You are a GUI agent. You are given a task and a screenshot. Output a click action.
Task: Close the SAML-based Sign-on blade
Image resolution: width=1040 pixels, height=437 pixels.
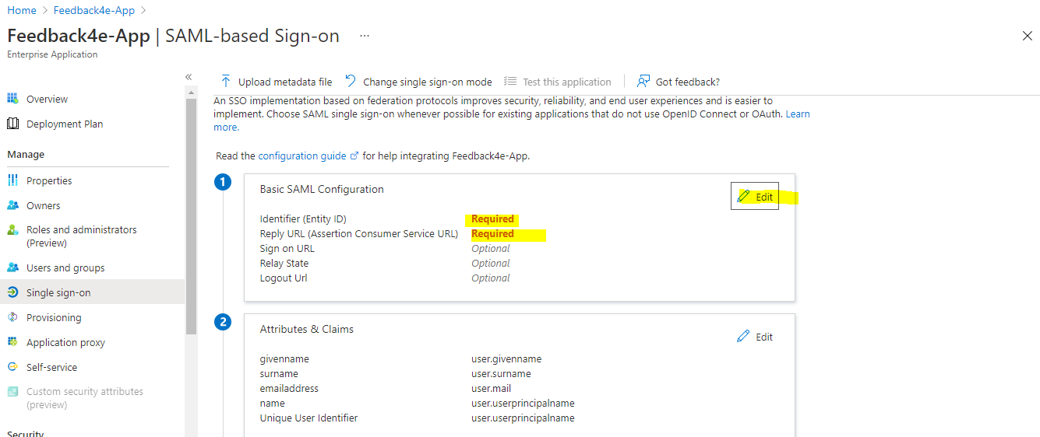[1027, 36]
